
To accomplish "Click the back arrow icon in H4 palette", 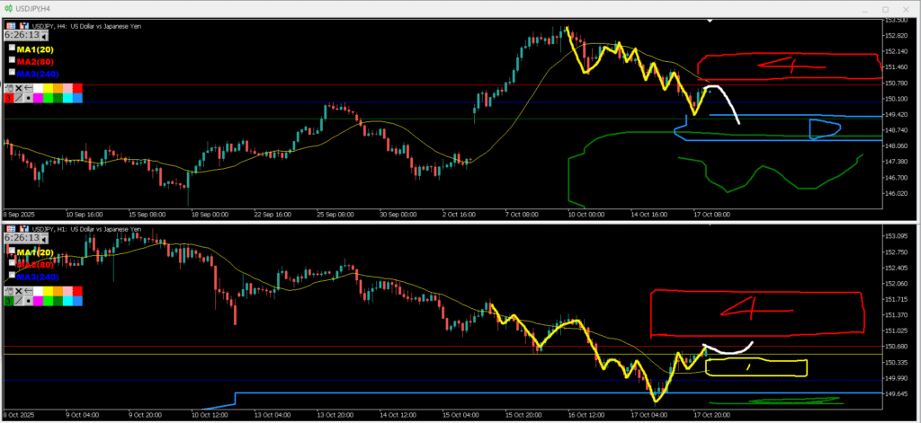I will click(x=29, y=88).
